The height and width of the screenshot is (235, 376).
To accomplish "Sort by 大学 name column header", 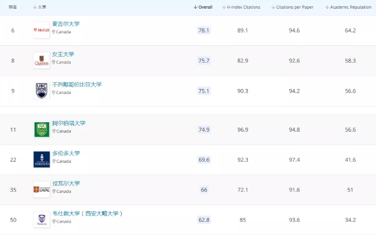I will 40,7.
